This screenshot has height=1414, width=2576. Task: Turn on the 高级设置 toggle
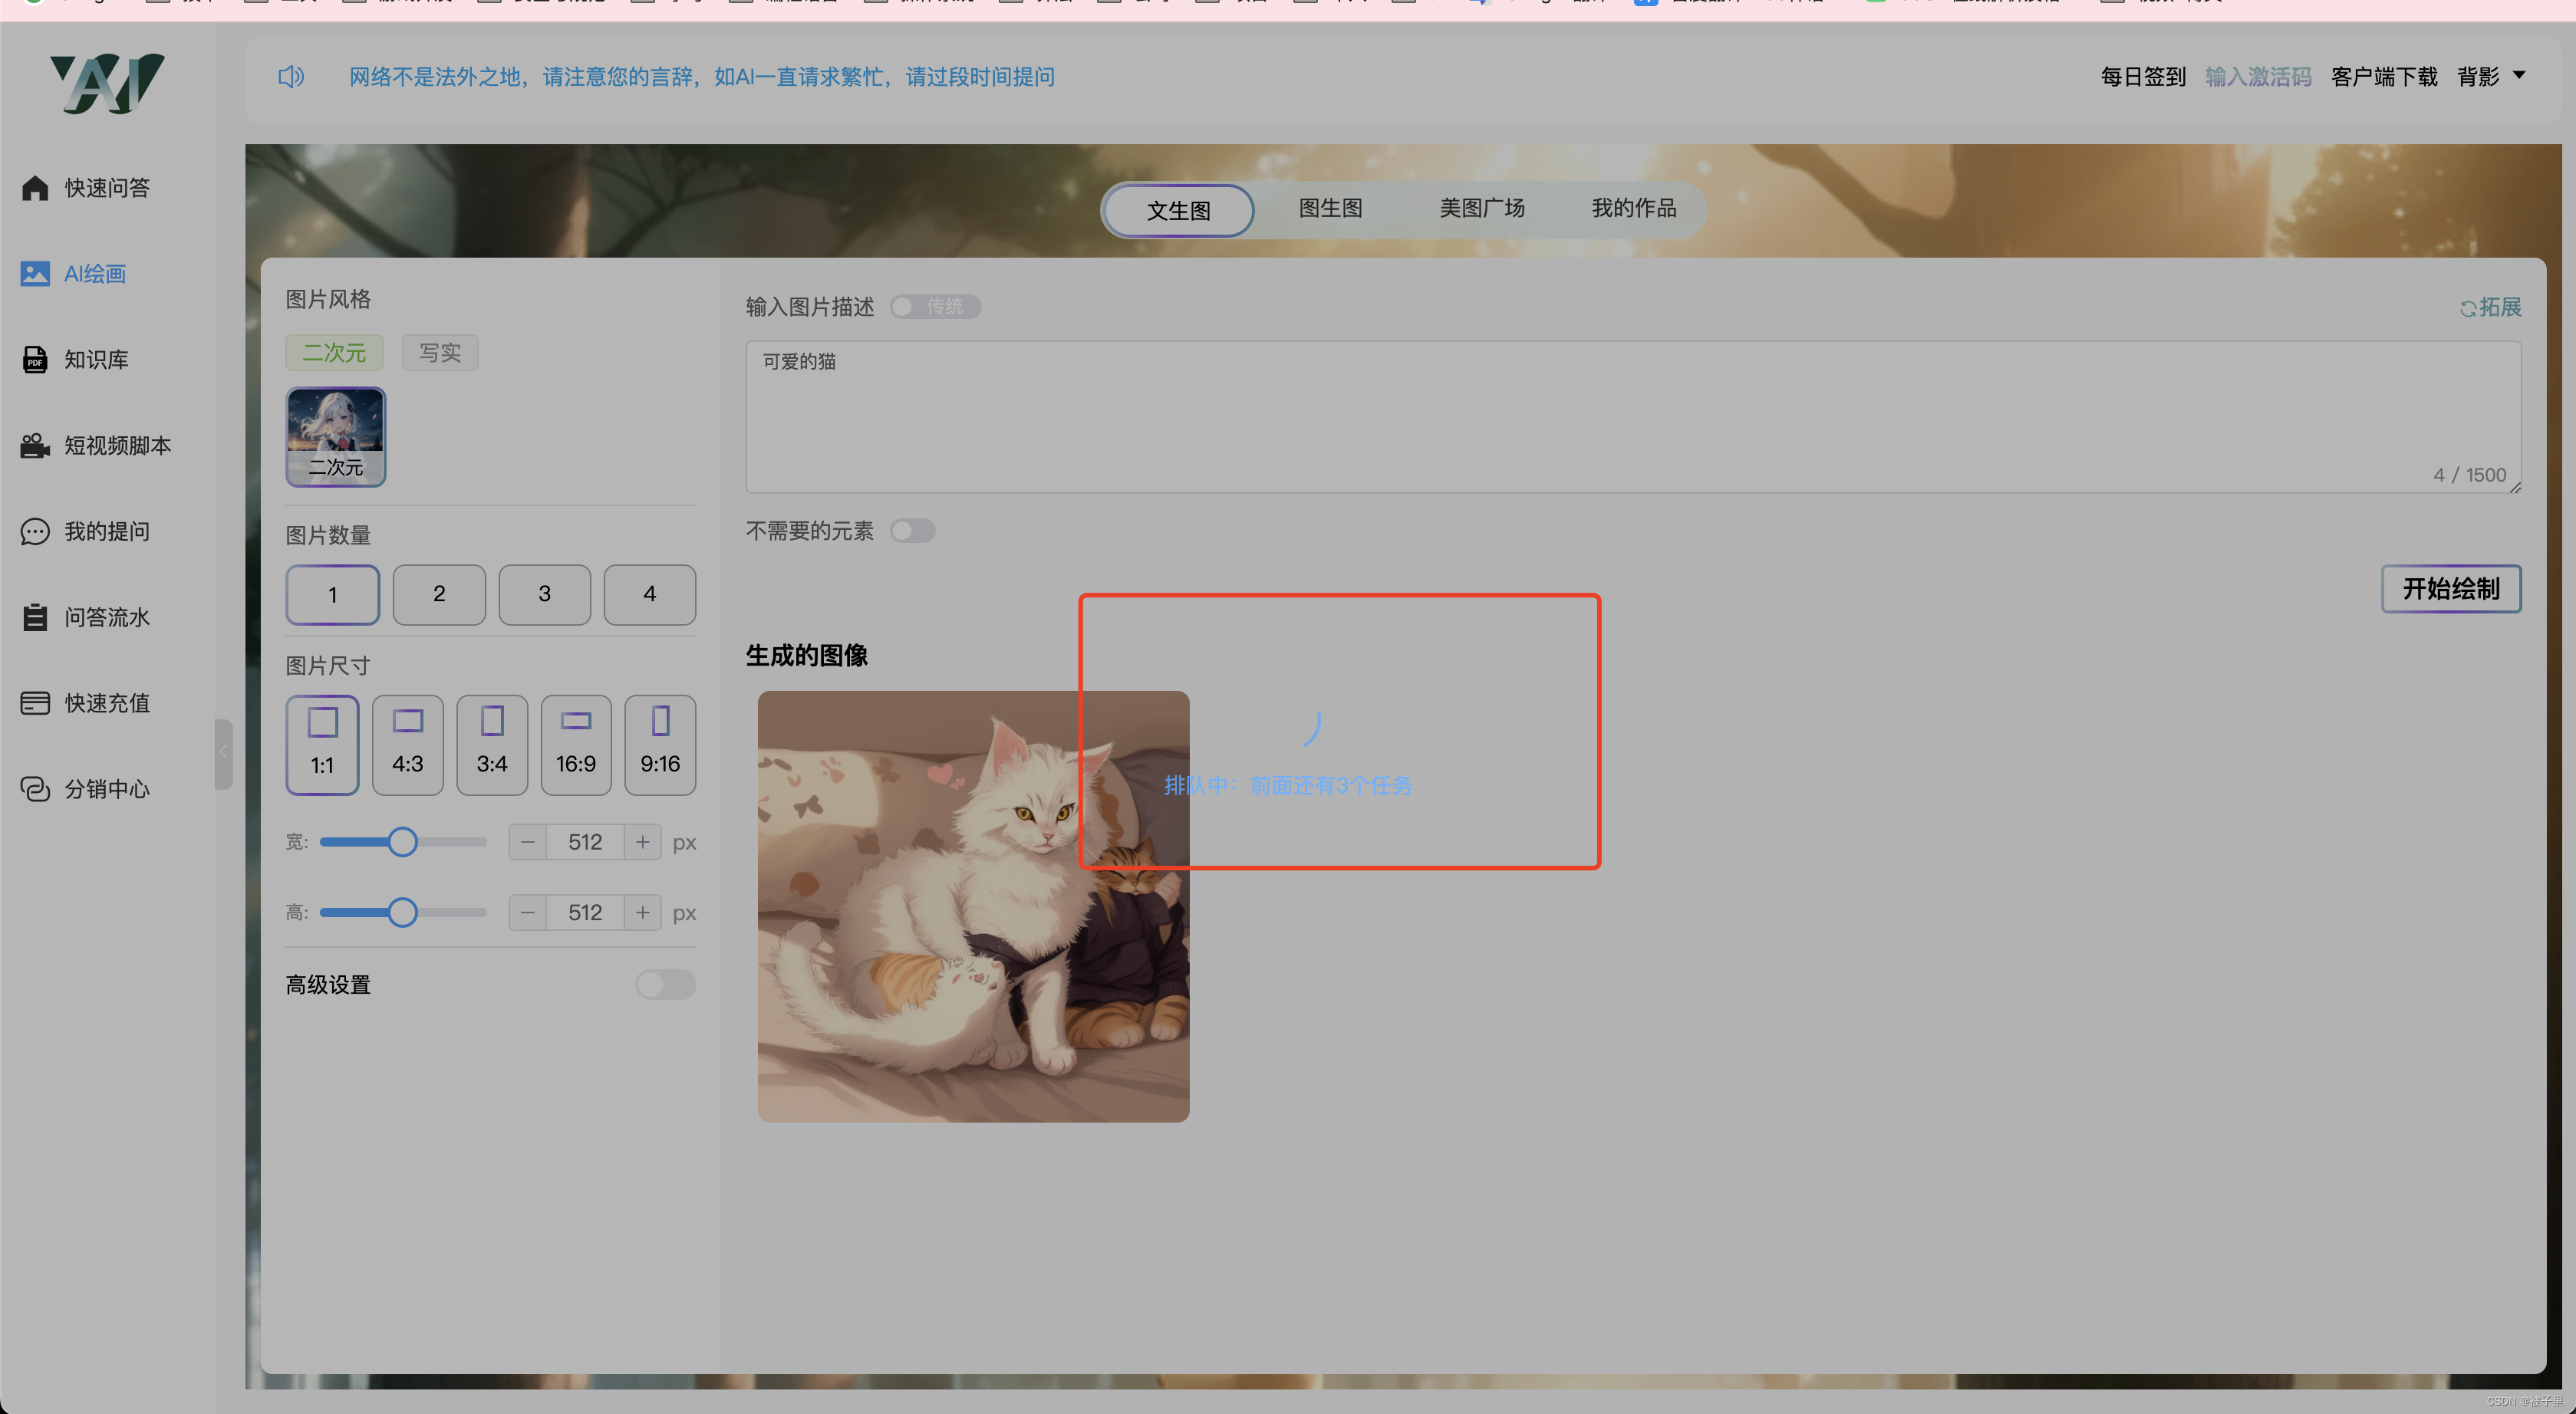666,985
